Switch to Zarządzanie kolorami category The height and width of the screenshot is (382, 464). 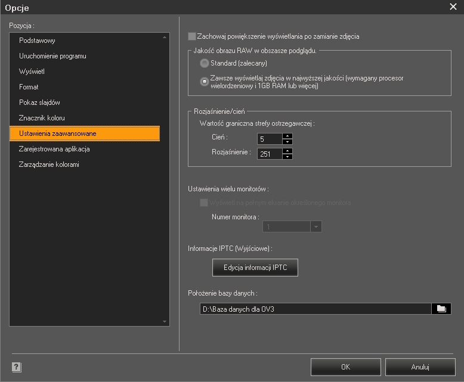pos(49,164)
